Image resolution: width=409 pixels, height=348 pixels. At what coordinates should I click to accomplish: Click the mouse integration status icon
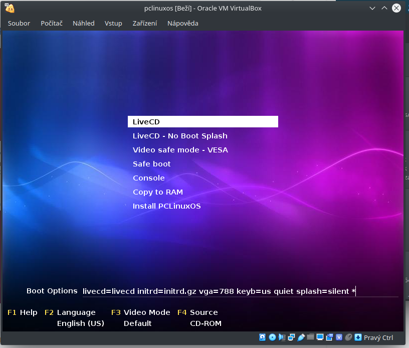348,337
